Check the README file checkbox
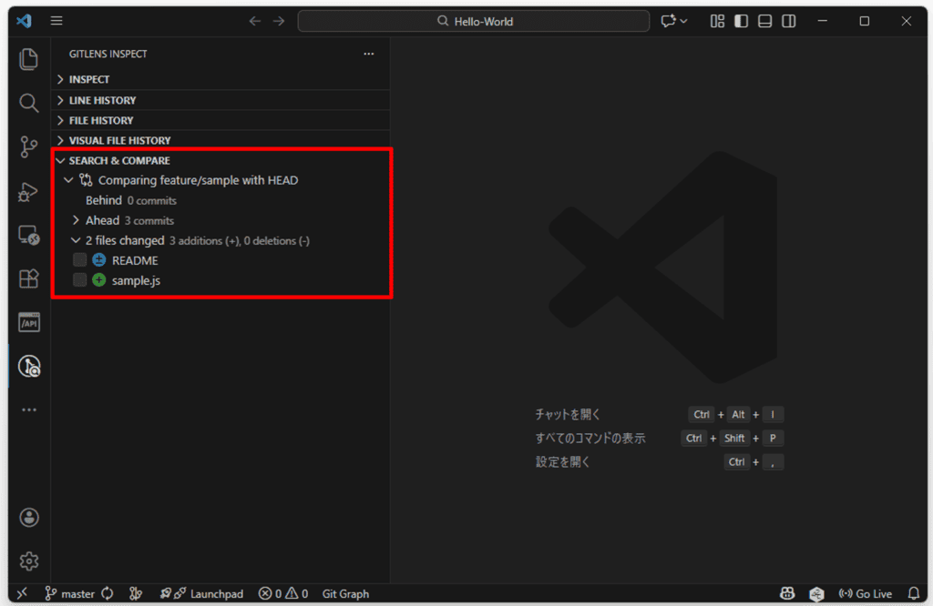Viewport: 933px width, 606px height. [79, 259]
